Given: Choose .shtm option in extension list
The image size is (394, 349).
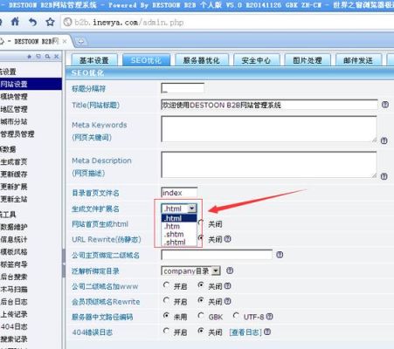Looking at the screenshot, I should [179, 234].
